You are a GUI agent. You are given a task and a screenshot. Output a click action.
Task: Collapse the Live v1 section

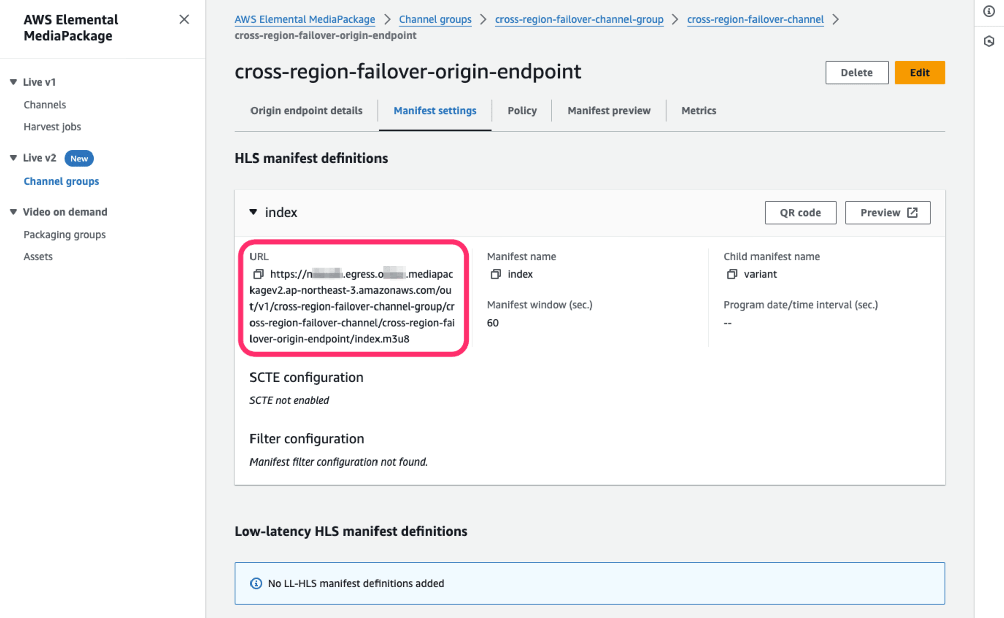[x=14, y=82]
